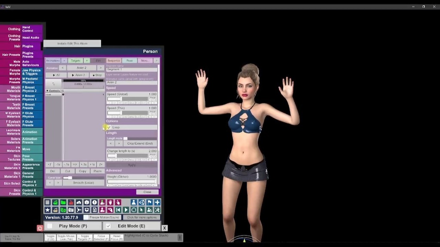
Task: Select the screenshot camera tool icon
Action: [x=71, y=209]
